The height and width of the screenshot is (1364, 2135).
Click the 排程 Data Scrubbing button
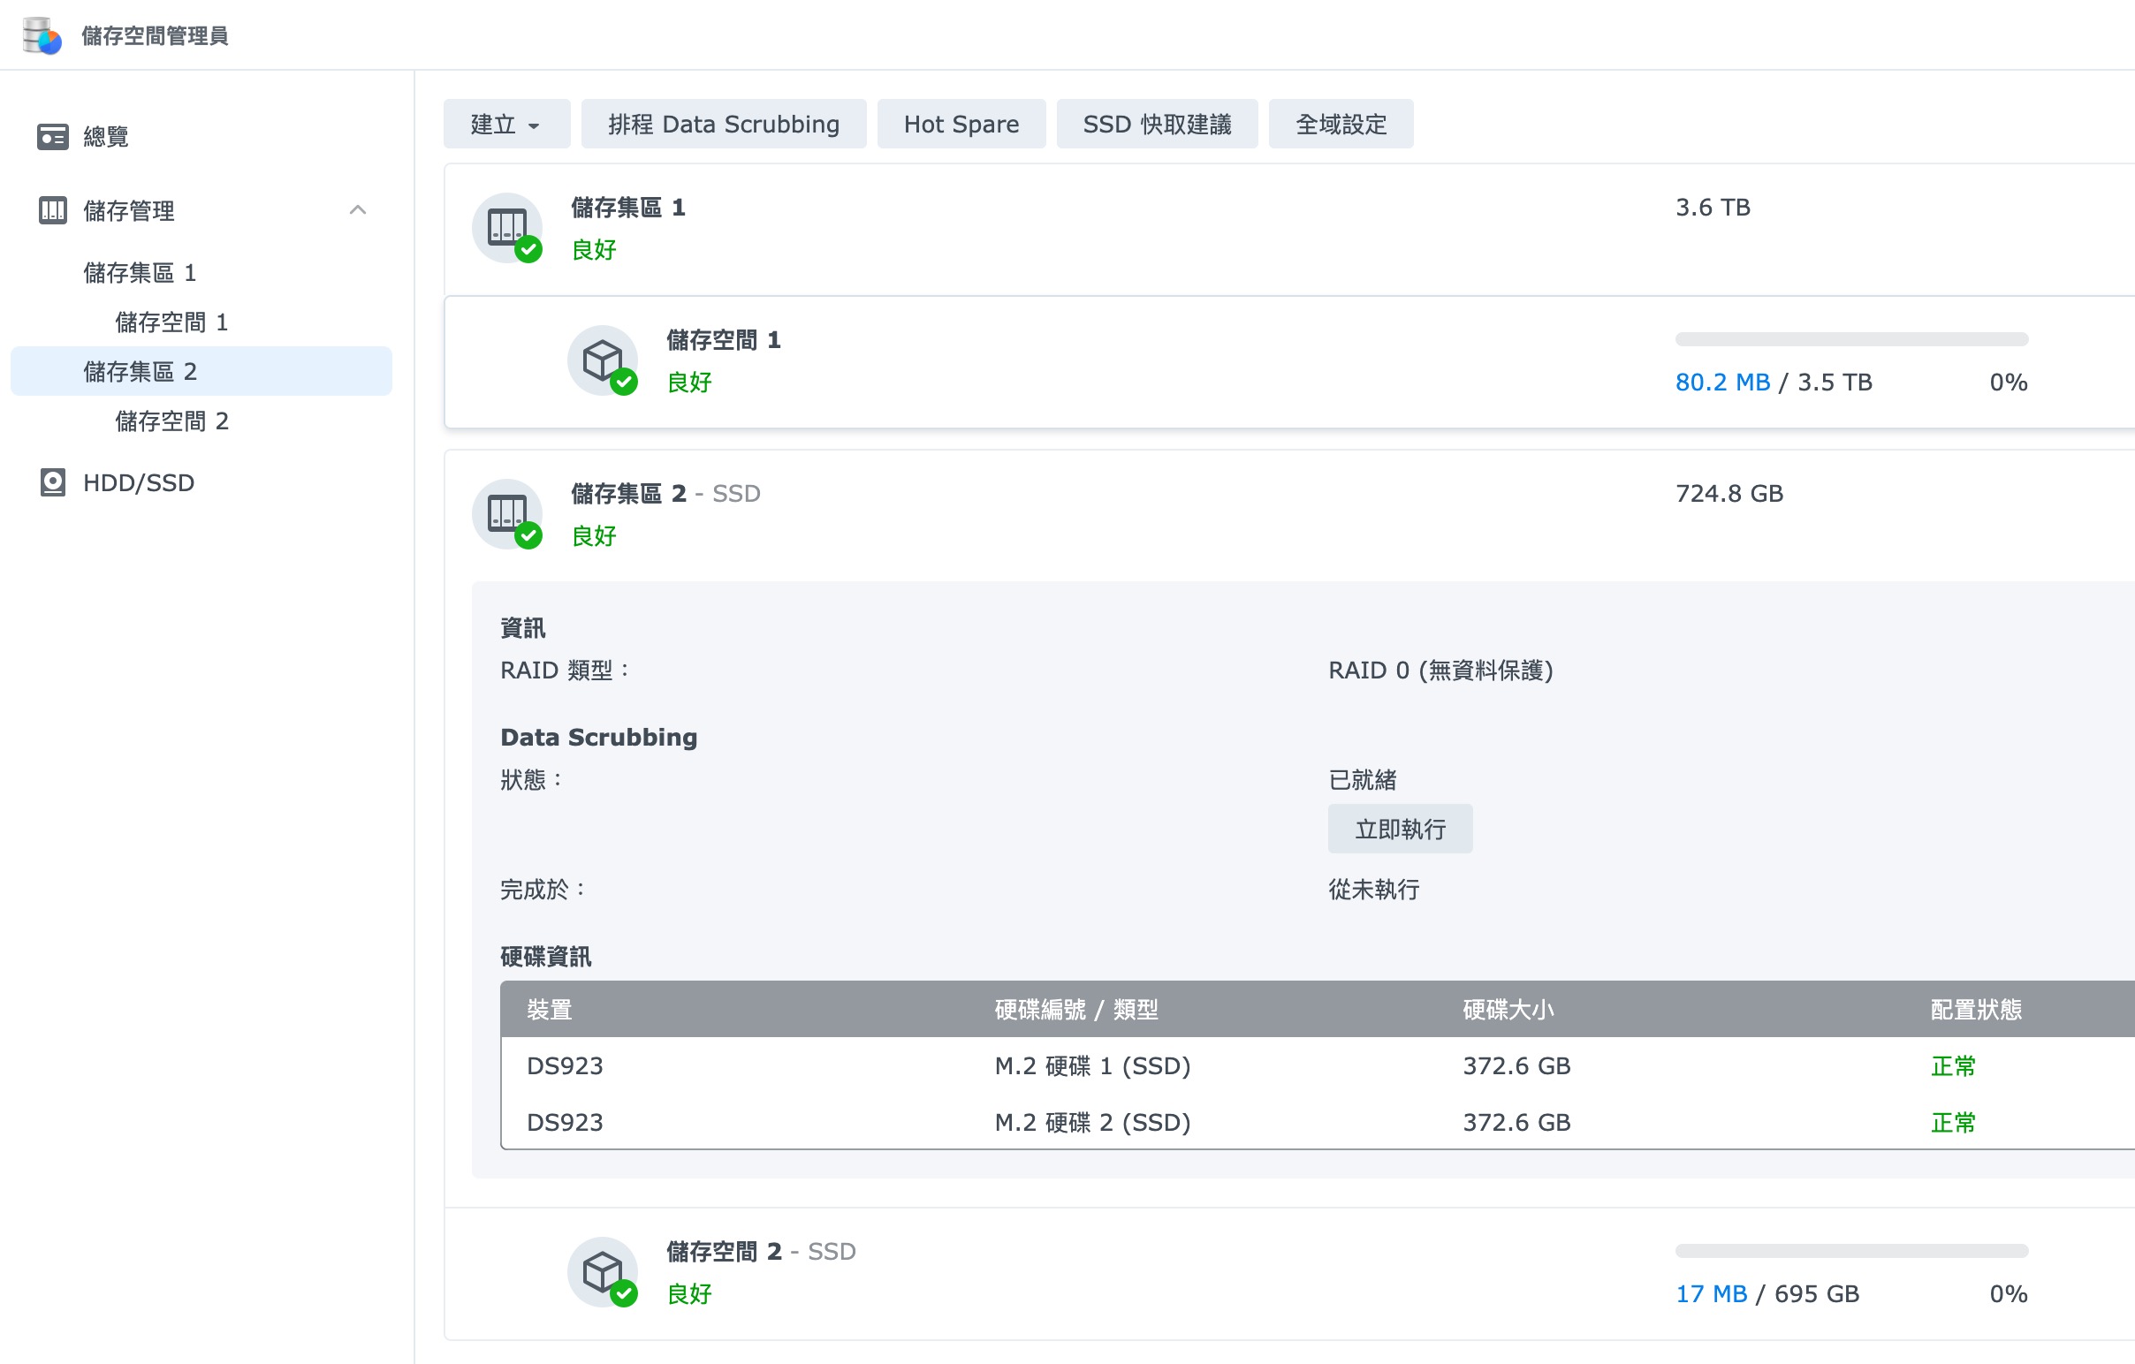[724, 124]
